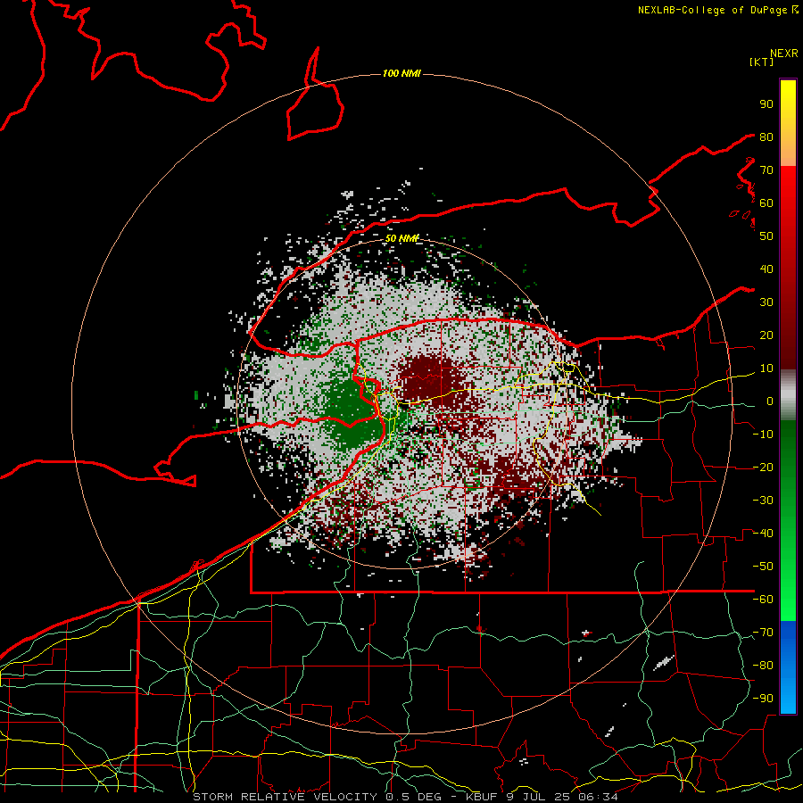
Task: Click the 60 value on the velocity scale
Action: point(766,203)
